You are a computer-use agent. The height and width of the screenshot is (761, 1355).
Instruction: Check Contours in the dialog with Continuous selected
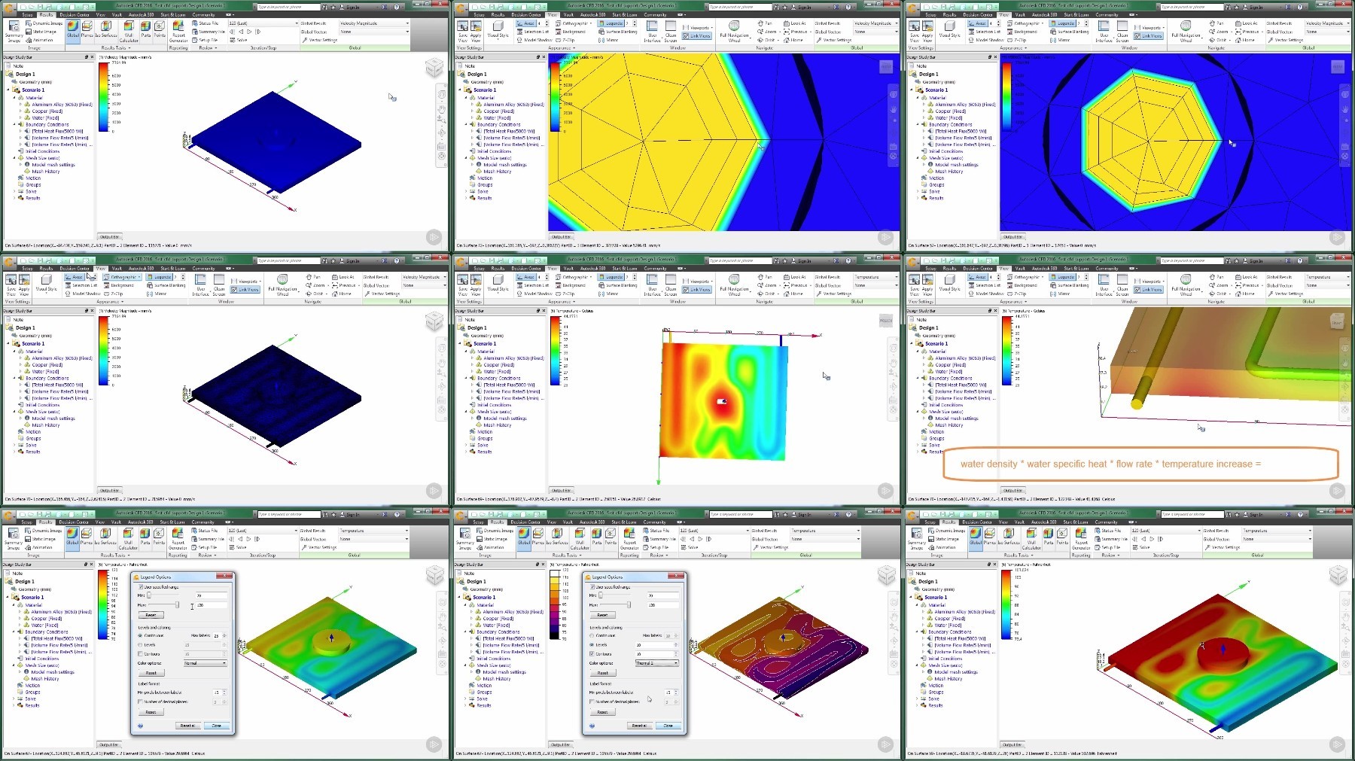pos(140,654)
